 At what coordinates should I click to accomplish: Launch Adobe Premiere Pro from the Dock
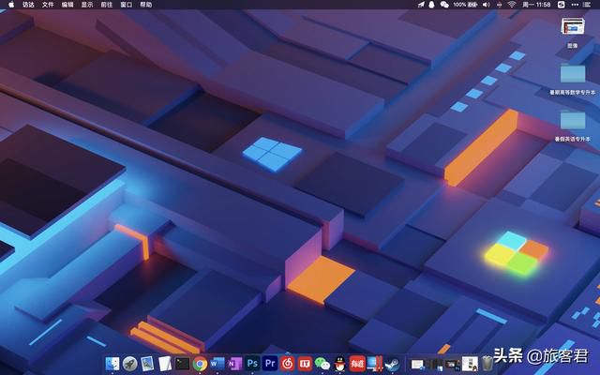point(270,363)
